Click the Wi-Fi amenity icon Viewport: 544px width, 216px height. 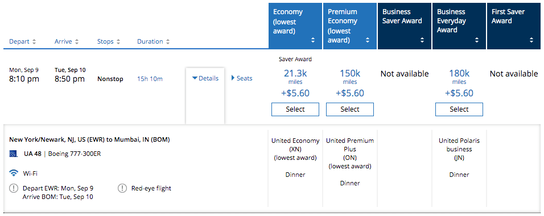coord(14,173)
